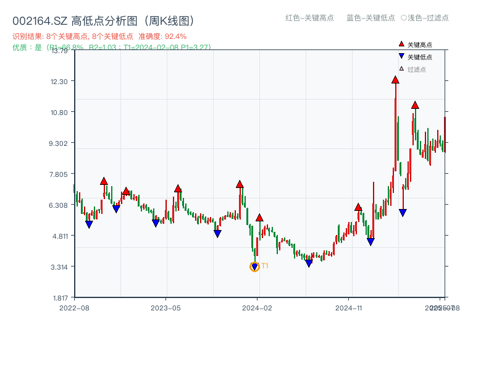Click the 7.805 y-axis label
494x371 pixels.
pos(58,174)
